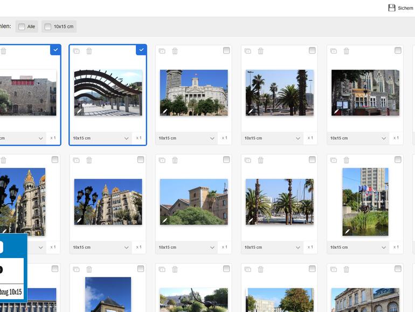Click the x 1 quantity under marina photo
The width and height of the screenshot is (415, 312).
[310, 247]
